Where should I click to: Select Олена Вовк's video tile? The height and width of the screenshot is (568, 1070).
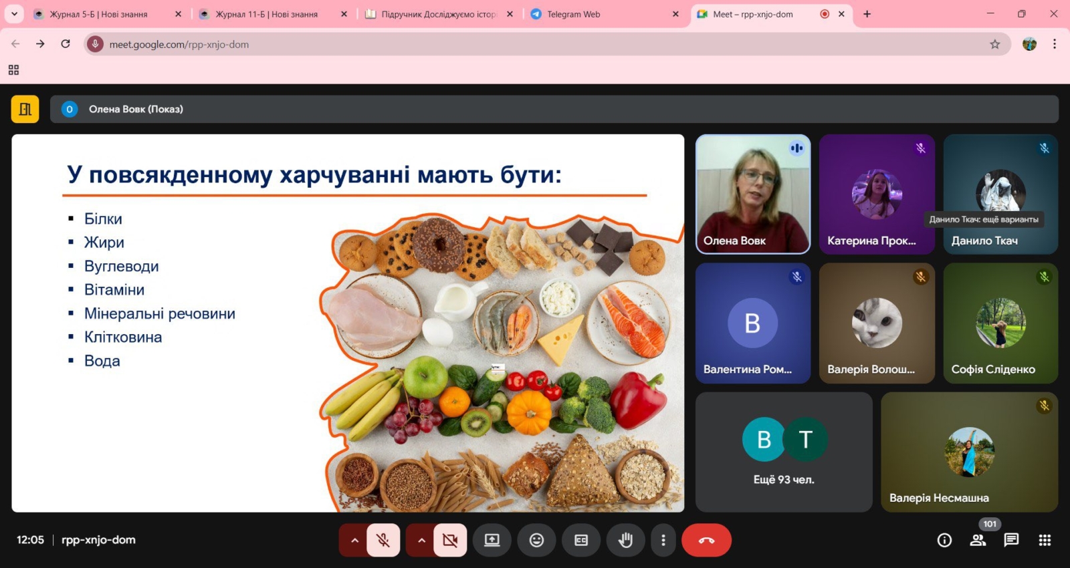[753, 194]
